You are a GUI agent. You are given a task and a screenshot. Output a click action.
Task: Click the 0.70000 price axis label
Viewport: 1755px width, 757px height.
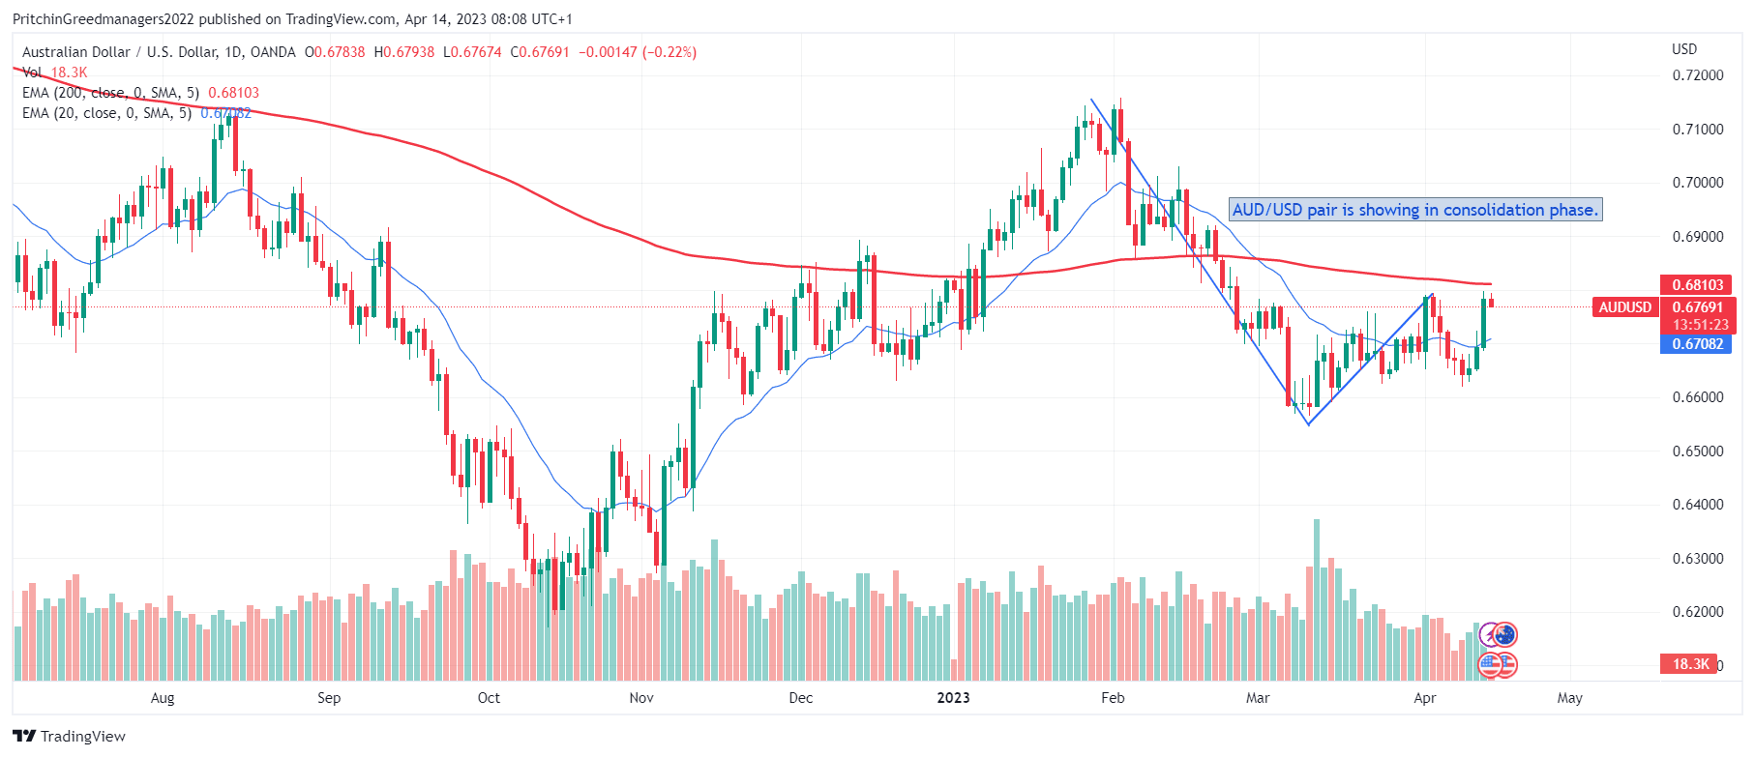click(1698, 183)
